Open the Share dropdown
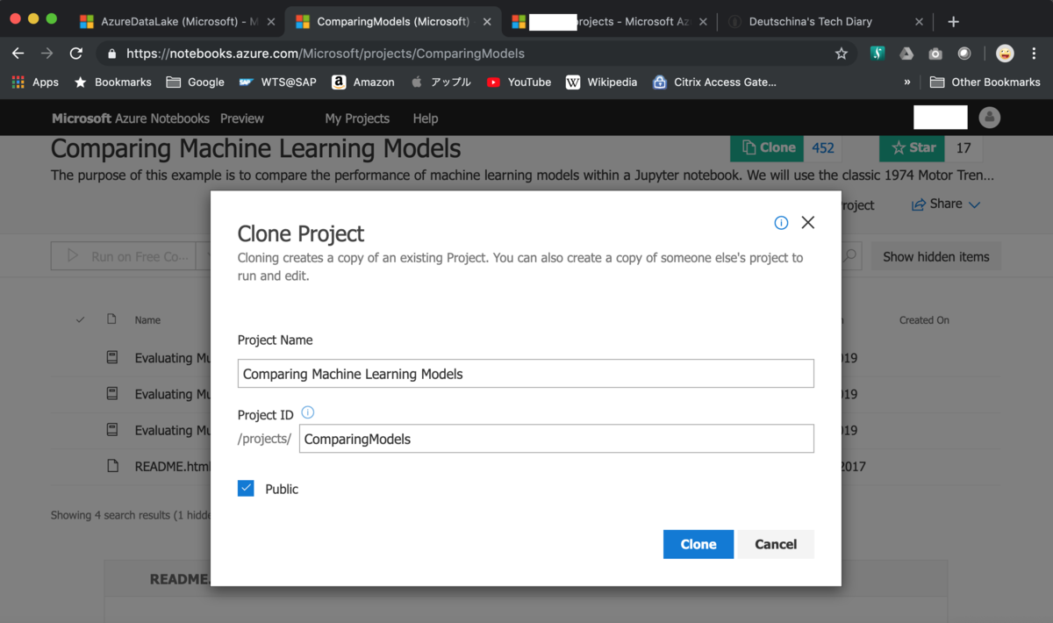Image resolution: width=1053 pixels, height=623 pixels. 946,204
